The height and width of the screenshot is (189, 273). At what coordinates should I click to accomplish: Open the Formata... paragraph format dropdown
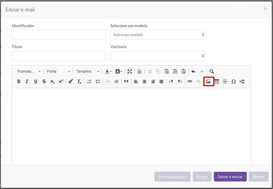click(x=29, y=71)
